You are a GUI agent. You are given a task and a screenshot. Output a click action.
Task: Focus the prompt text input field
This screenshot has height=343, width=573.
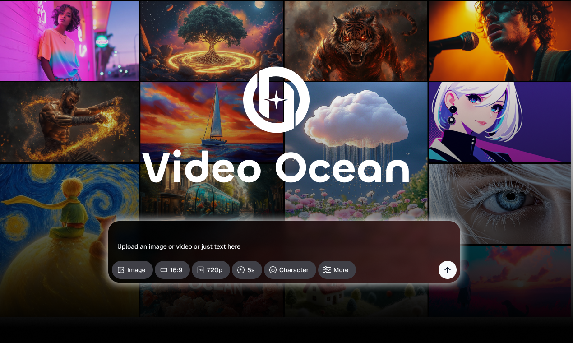pyautogui.click(x=284, y=246)
